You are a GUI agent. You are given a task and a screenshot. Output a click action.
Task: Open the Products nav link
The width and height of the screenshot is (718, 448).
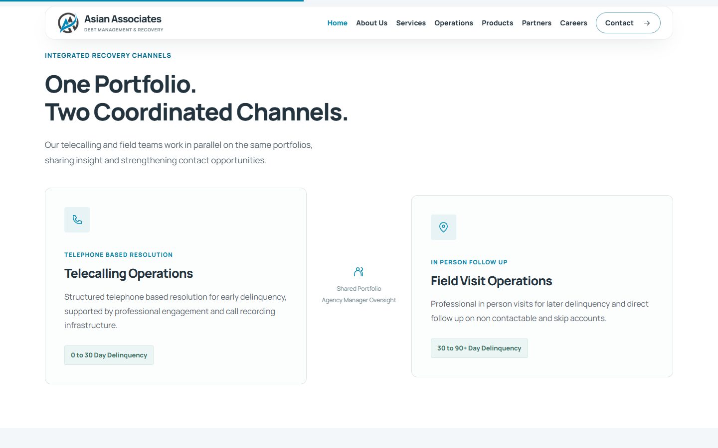point(497,23)
